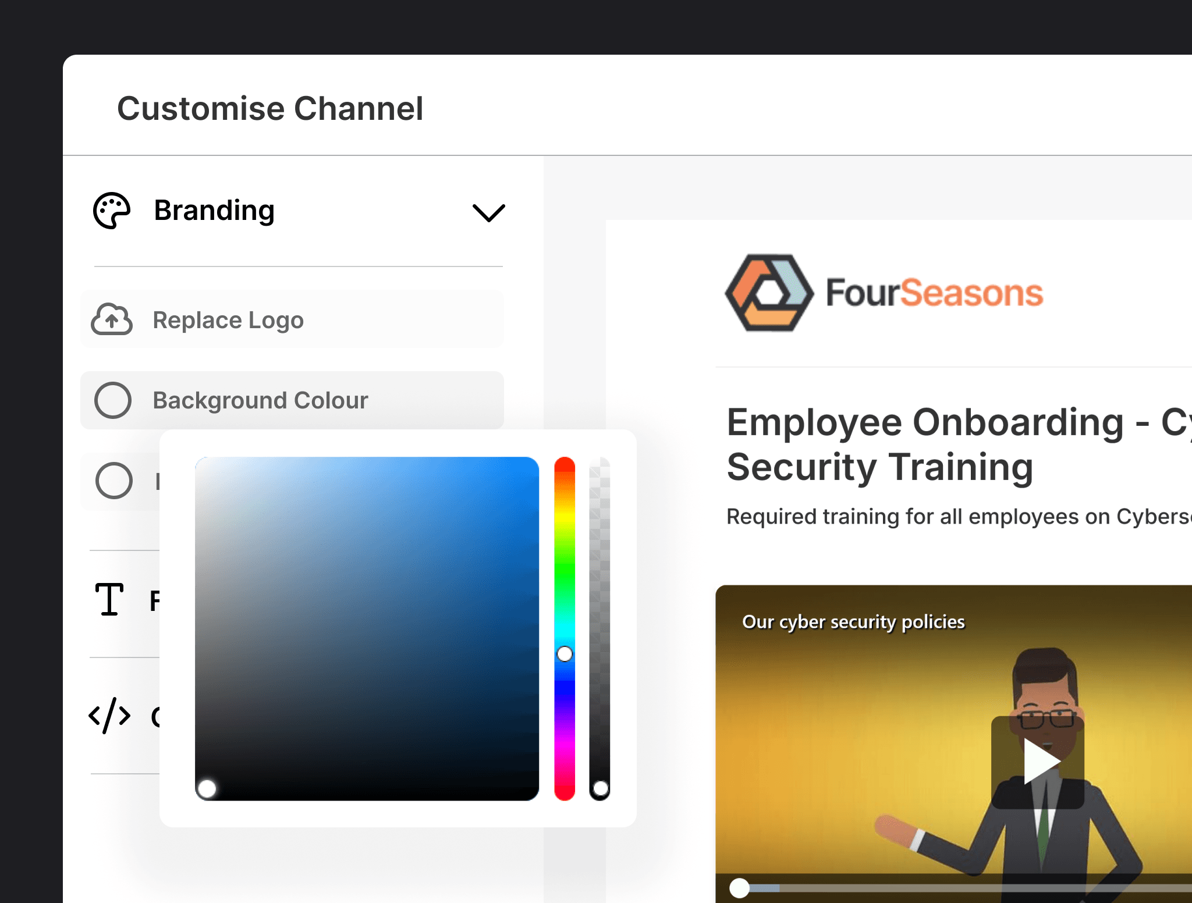Select the Background Colour row label
The width and height of the screenshot is (1192, 903).
[x=260, y=400]
